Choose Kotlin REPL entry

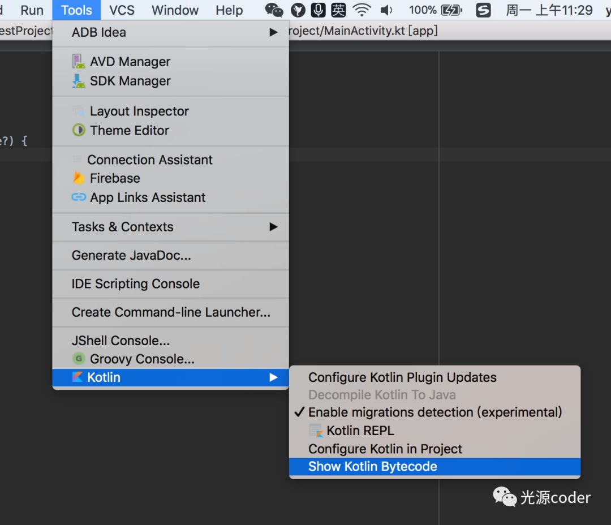(x=435, y=431)
